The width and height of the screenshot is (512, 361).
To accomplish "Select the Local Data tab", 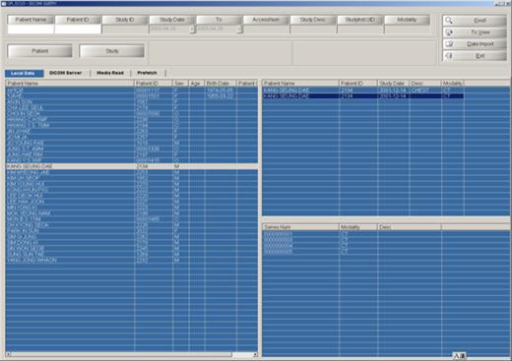I will tap(24, 73).
